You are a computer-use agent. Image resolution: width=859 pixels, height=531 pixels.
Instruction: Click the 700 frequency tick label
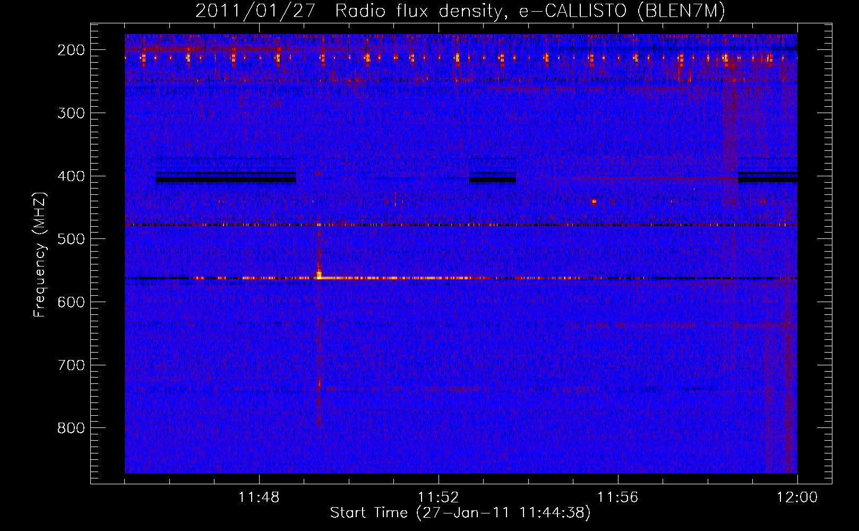click(x=71, y=365)
